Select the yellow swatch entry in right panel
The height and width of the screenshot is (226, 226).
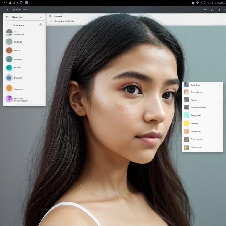[x=186, y=123]
